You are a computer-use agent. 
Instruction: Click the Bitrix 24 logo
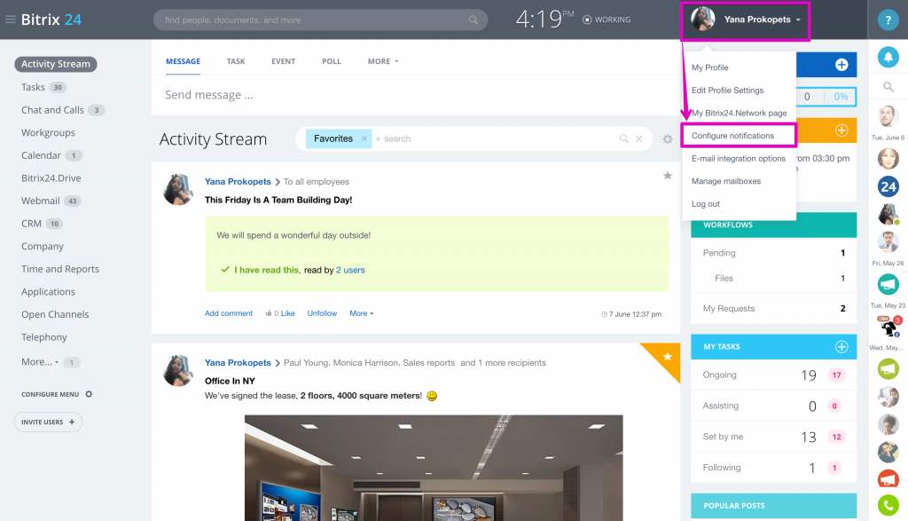tap(51, 20)
